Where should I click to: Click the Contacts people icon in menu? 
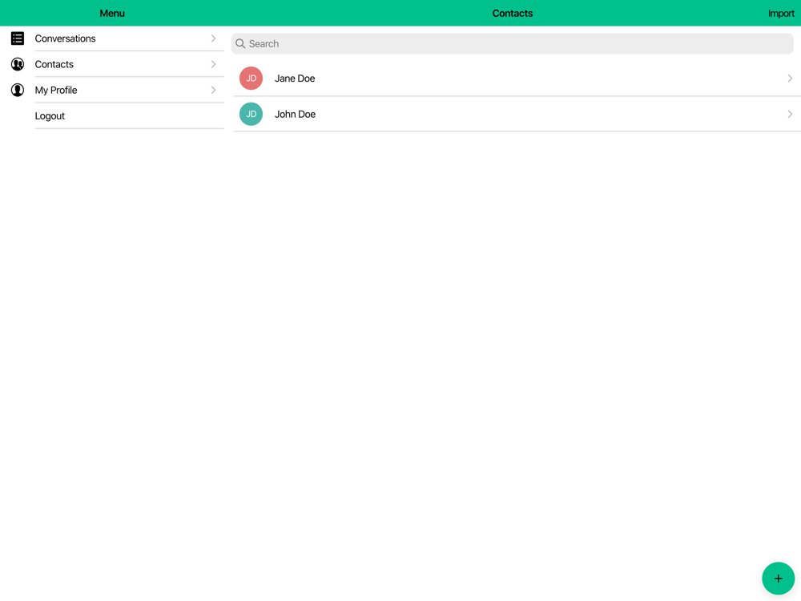[x=18, y=64]
